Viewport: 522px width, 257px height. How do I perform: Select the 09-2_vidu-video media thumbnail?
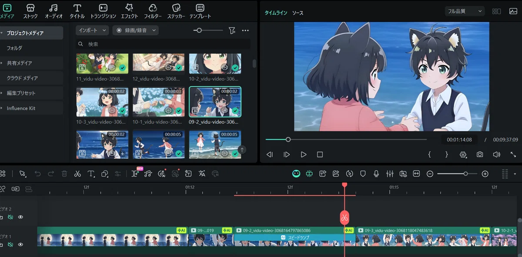click(x=215, y=102)
